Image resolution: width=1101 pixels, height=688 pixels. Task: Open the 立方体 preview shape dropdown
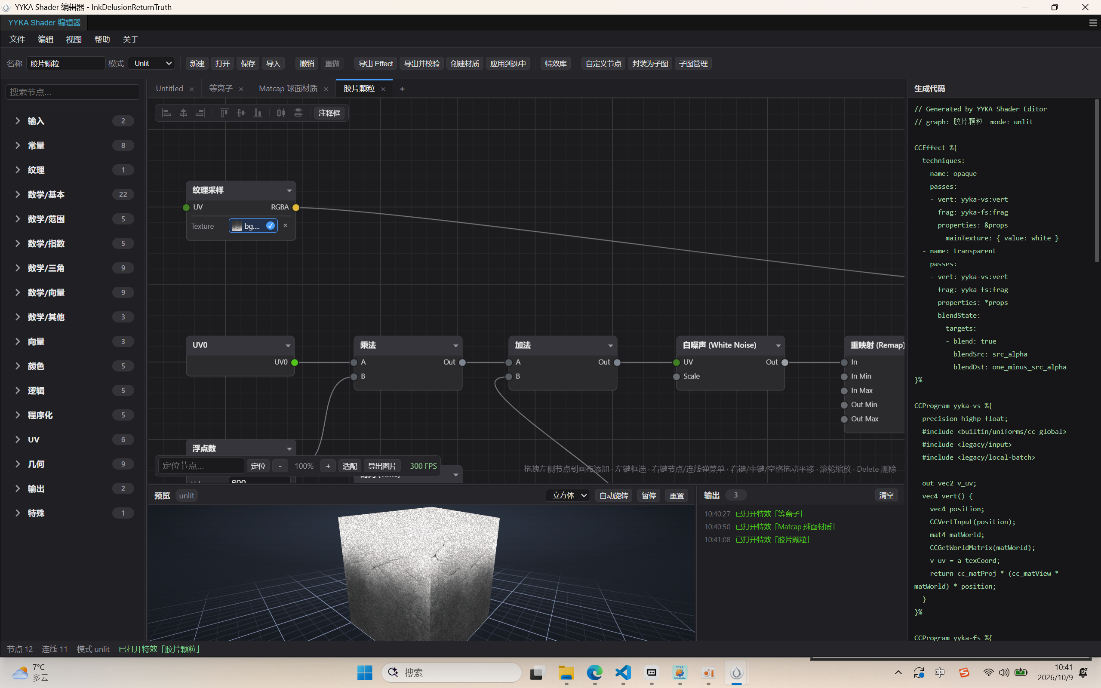pos(568,495)
